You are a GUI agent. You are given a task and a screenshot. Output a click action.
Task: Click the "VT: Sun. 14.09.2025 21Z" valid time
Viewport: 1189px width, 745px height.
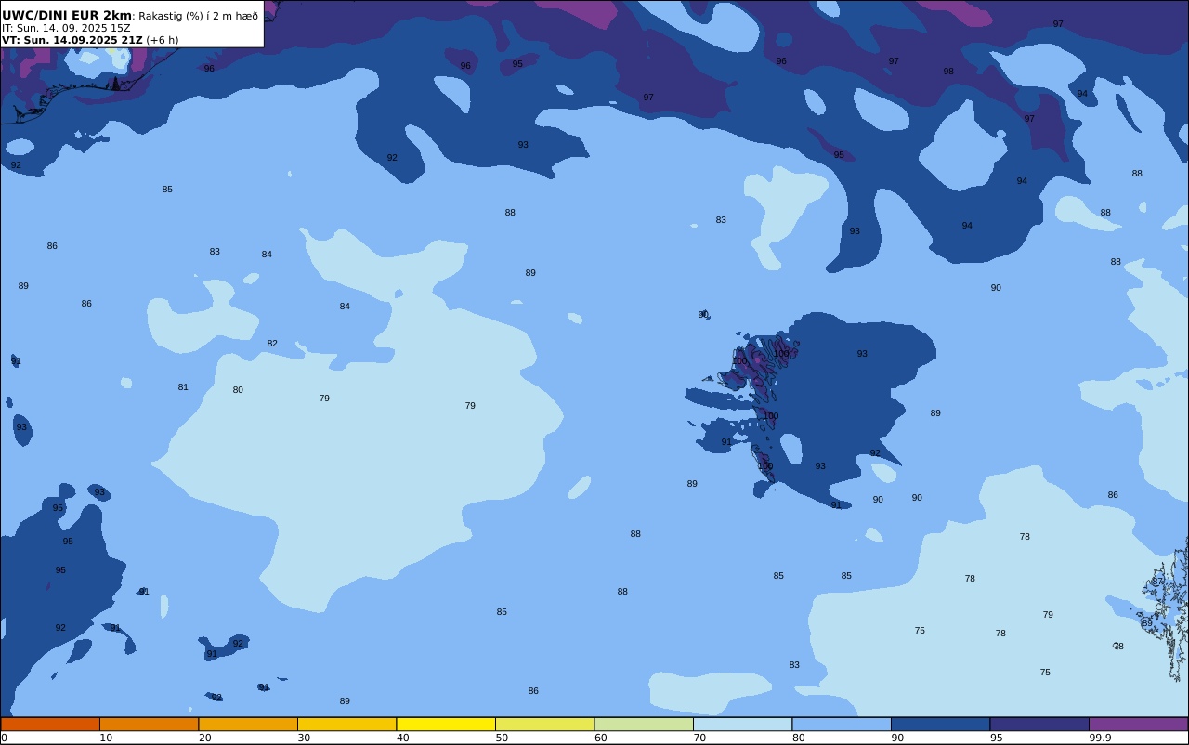coord(72,40)
